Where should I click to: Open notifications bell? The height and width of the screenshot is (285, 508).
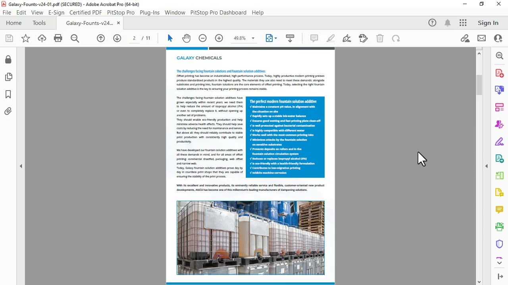click(448, 23)
